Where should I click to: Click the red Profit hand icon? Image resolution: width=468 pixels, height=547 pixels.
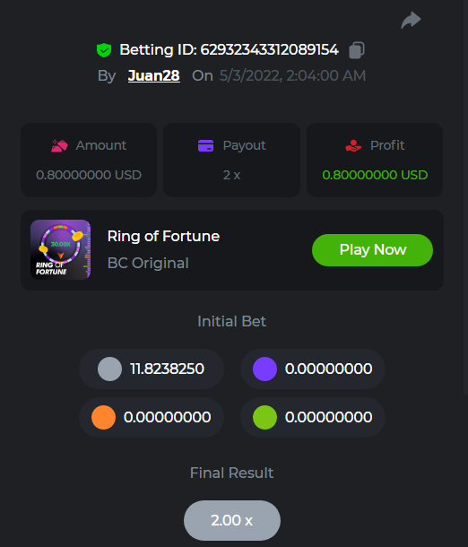pyautogui.click(x=353, y=145)
